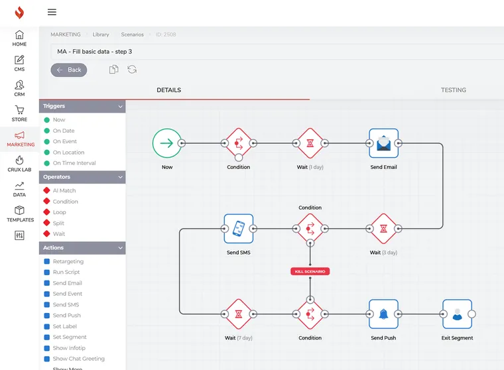
Task: Click the Back button
Action: (69, 70)
